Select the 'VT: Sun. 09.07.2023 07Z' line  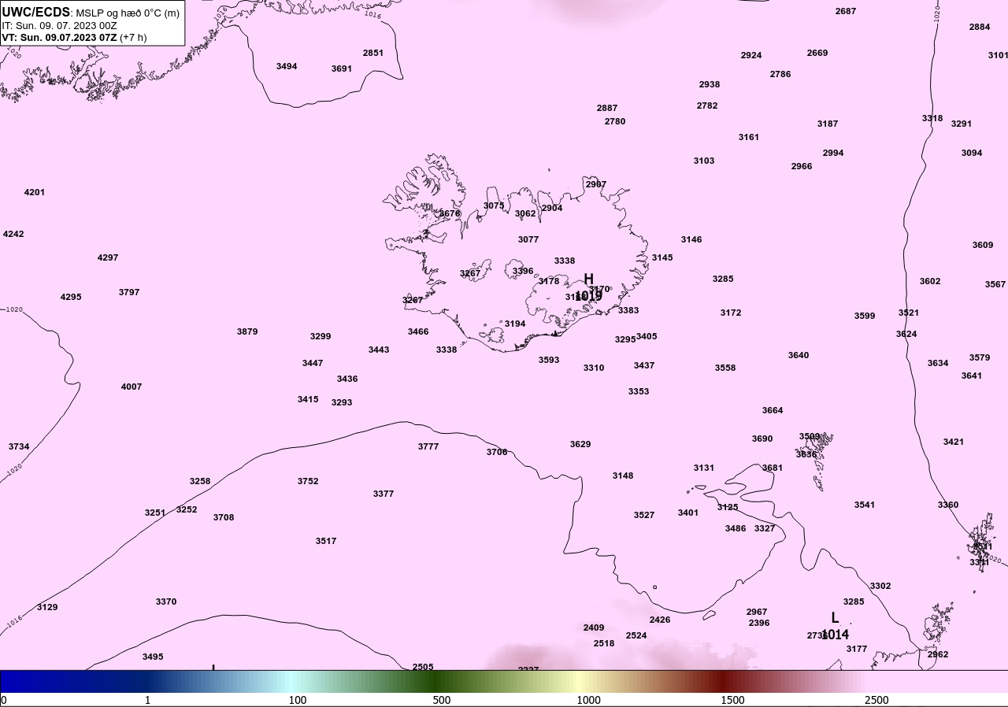tap(59, 37)
